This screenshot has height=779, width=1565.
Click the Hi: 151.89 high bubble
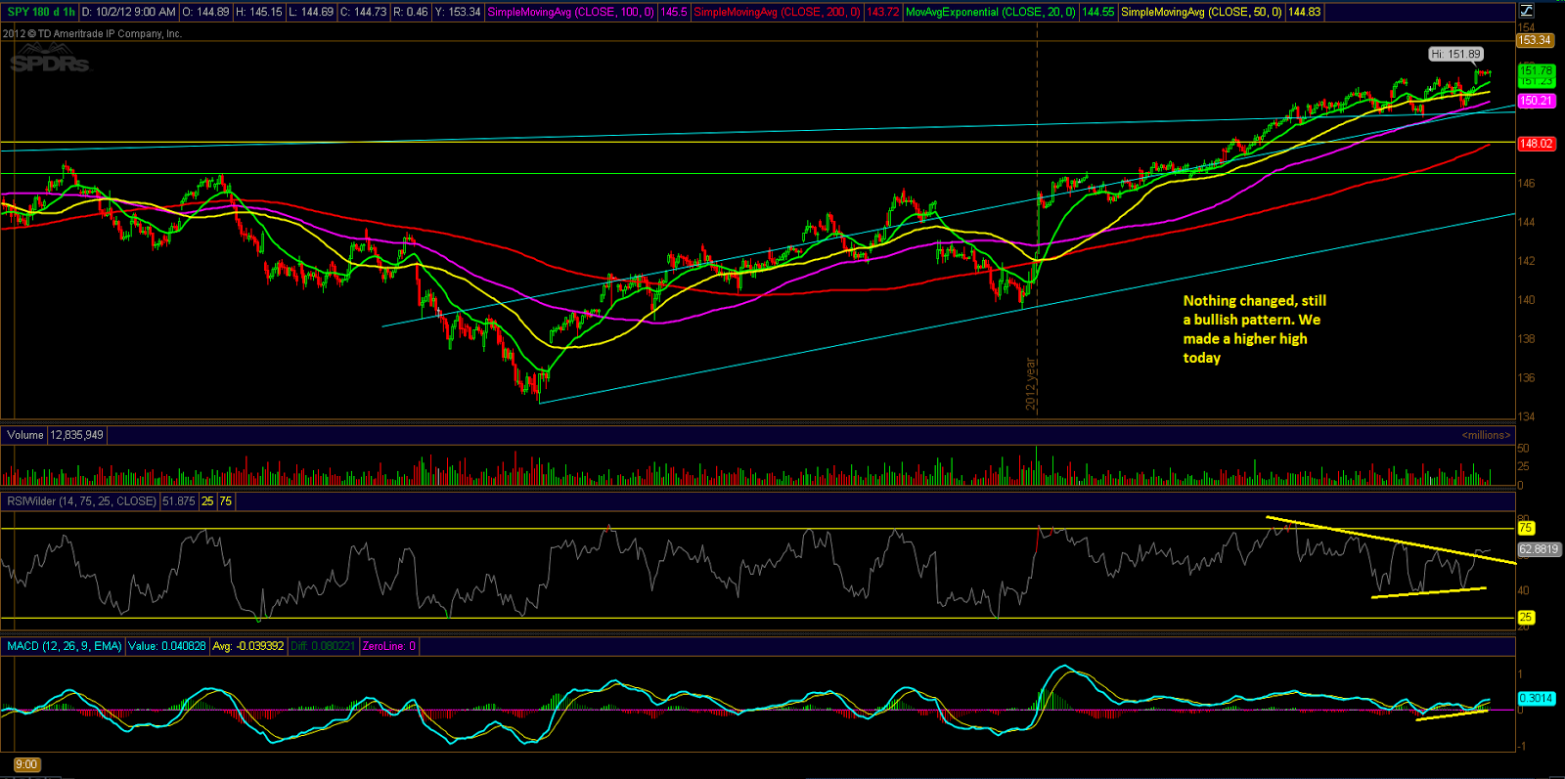tap(1456, 55)
